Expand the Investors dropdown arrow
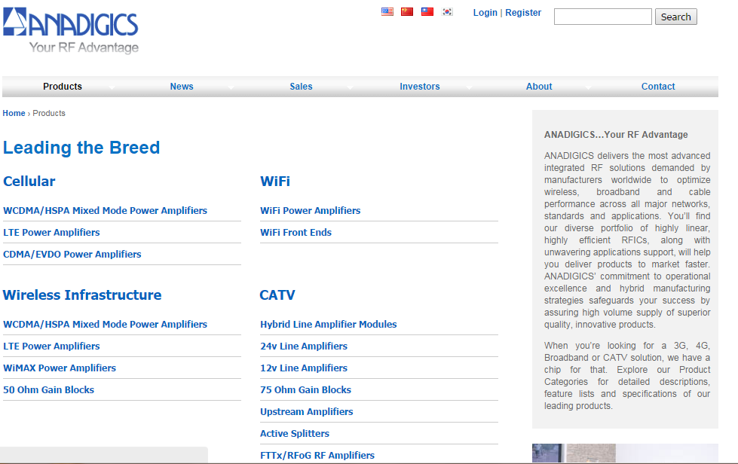The height and width of the screenshot is (464, 738). click(x=469, y=87)
